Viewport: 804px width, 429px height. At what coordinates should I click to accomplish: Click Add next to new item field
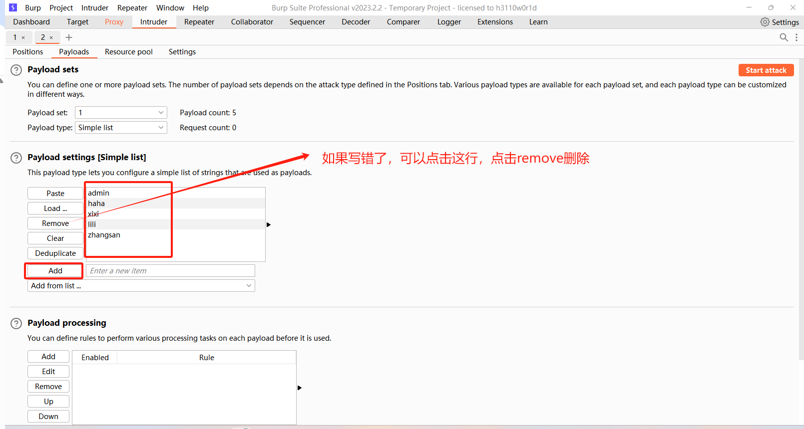click(x=55, y=271)
